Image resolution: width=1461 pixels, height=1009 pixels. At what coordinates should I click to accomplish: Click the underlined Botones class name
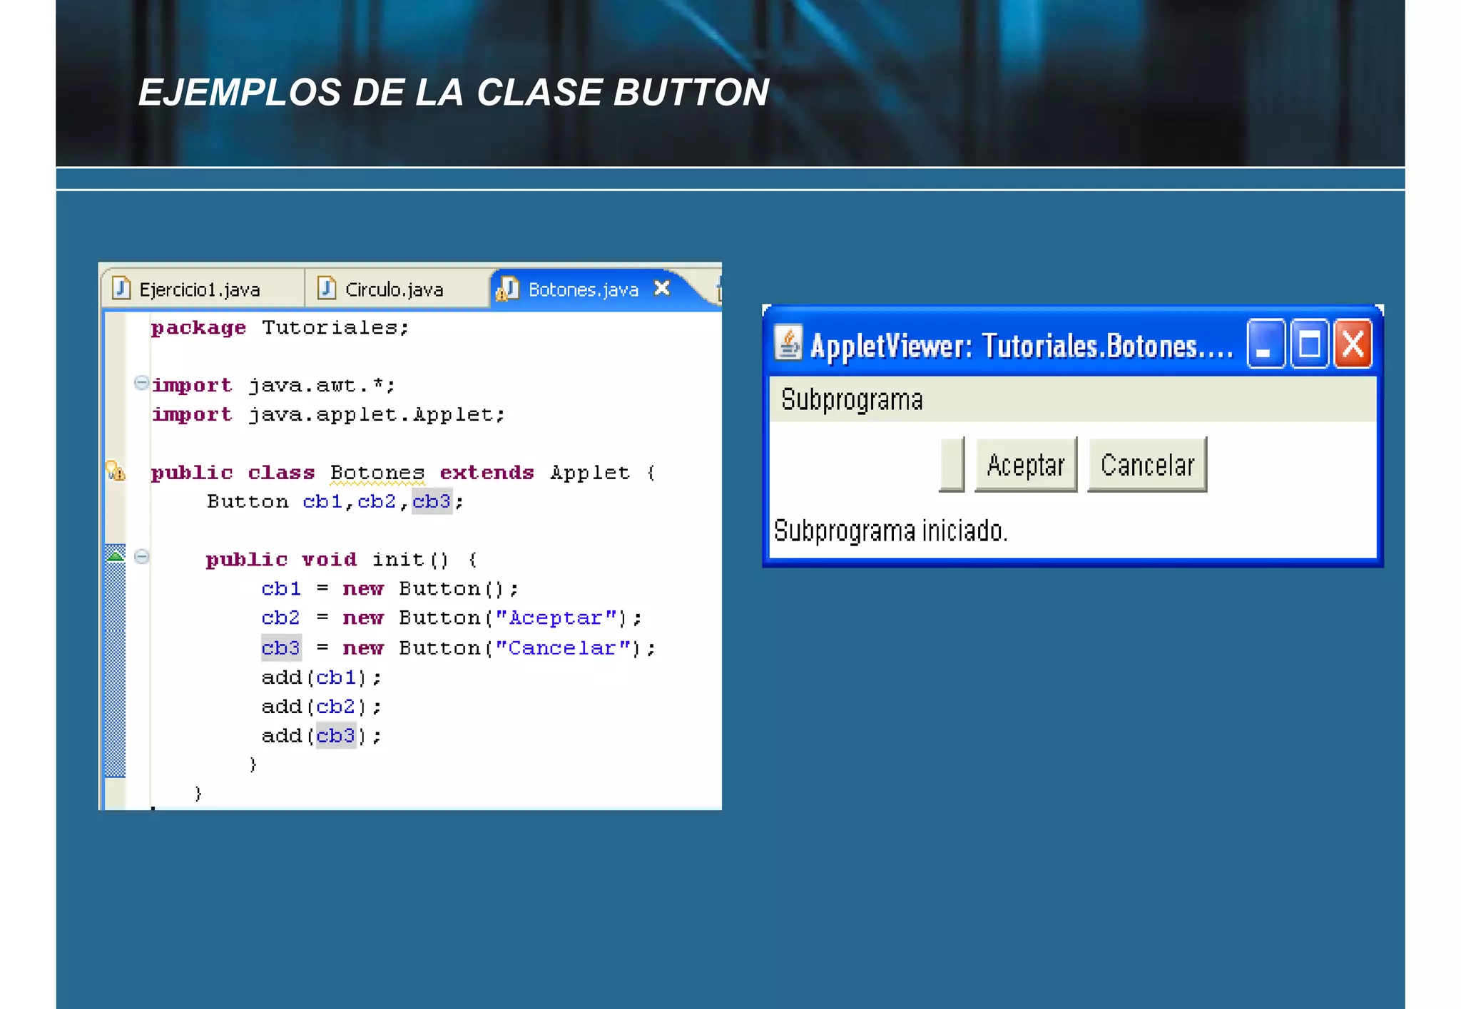[377, 473]
